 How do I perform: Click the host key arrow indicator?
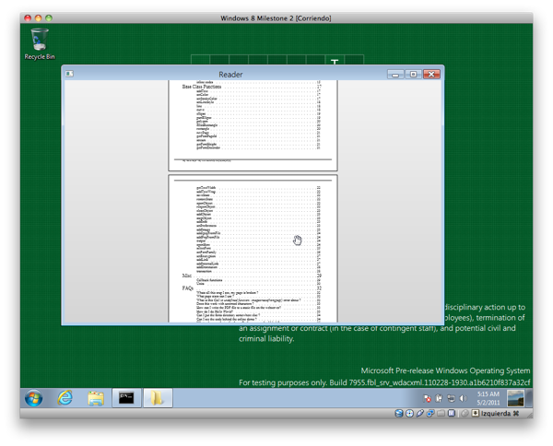476,413
